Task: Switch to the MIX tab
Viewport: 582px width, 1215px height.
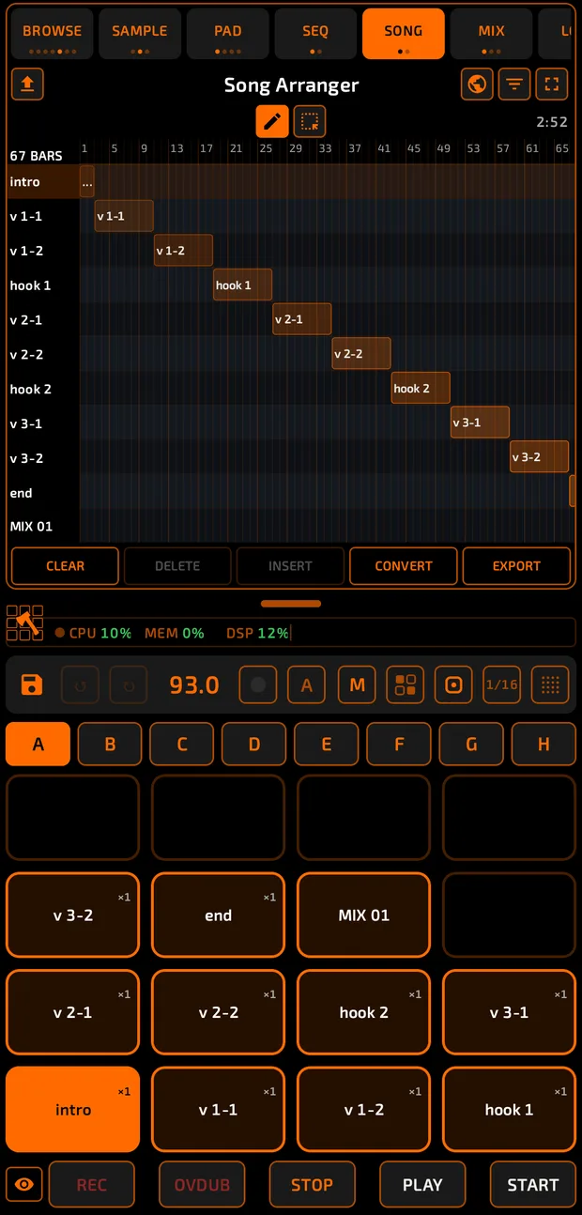Action: [x=492, y=33]
